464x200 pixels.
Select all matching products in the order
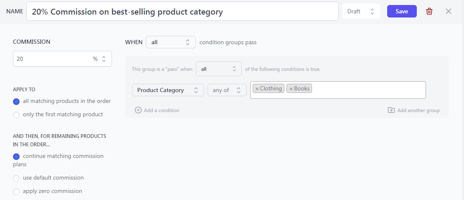(16, 101)
